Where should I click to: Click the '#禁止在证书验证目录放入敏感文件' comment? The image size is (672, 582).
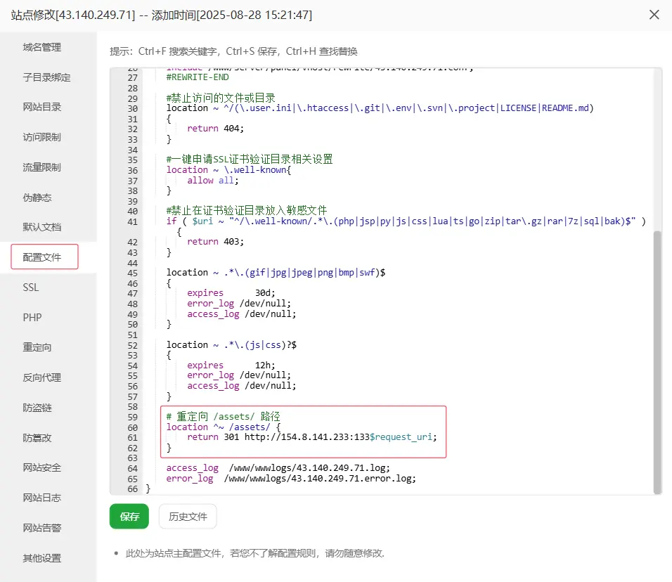pyautogui.click(x=247, y=210)
